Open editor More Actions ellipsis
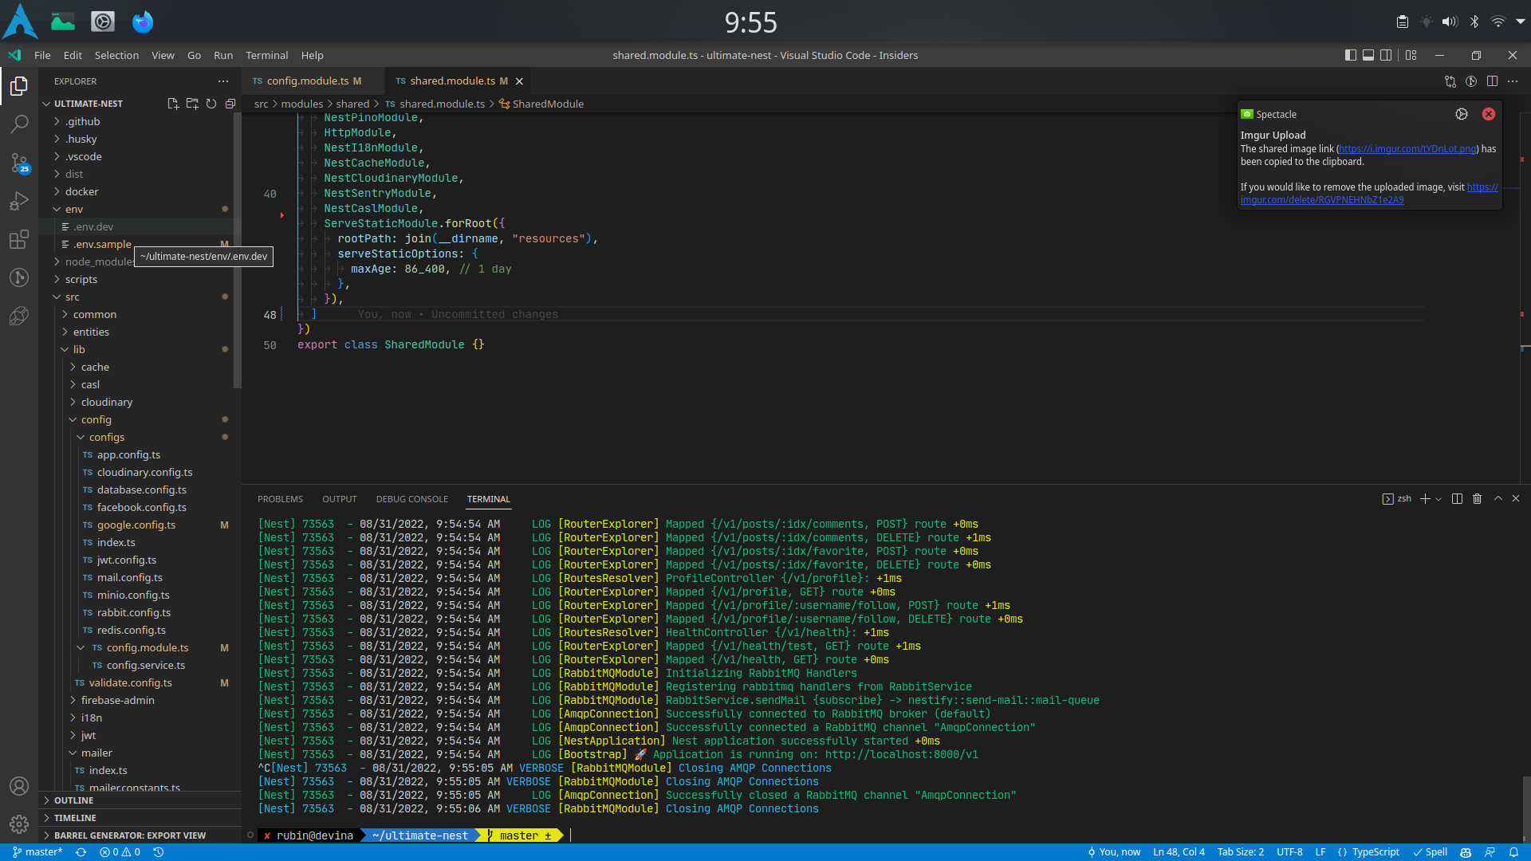 point(1513,81)
